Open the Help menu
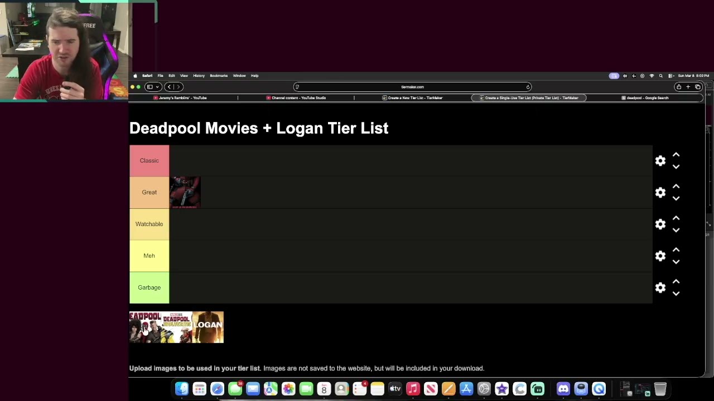 coord(254,76)
